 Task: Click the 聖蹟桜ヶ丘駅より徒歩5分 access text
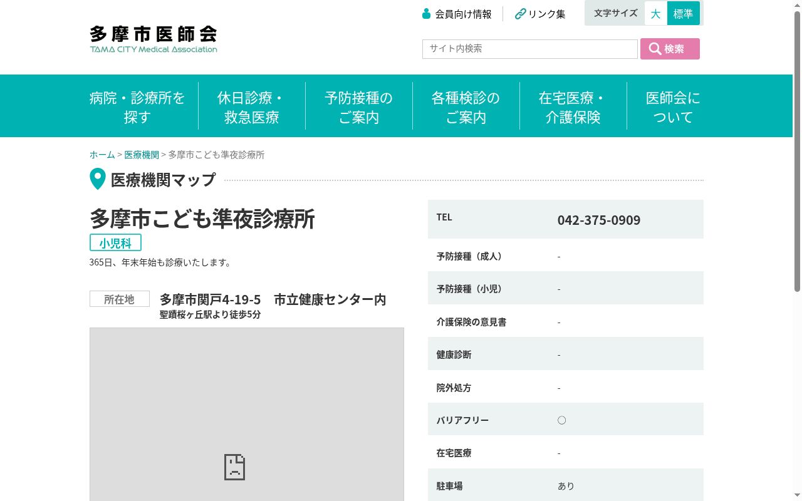[x=210, y=314]
